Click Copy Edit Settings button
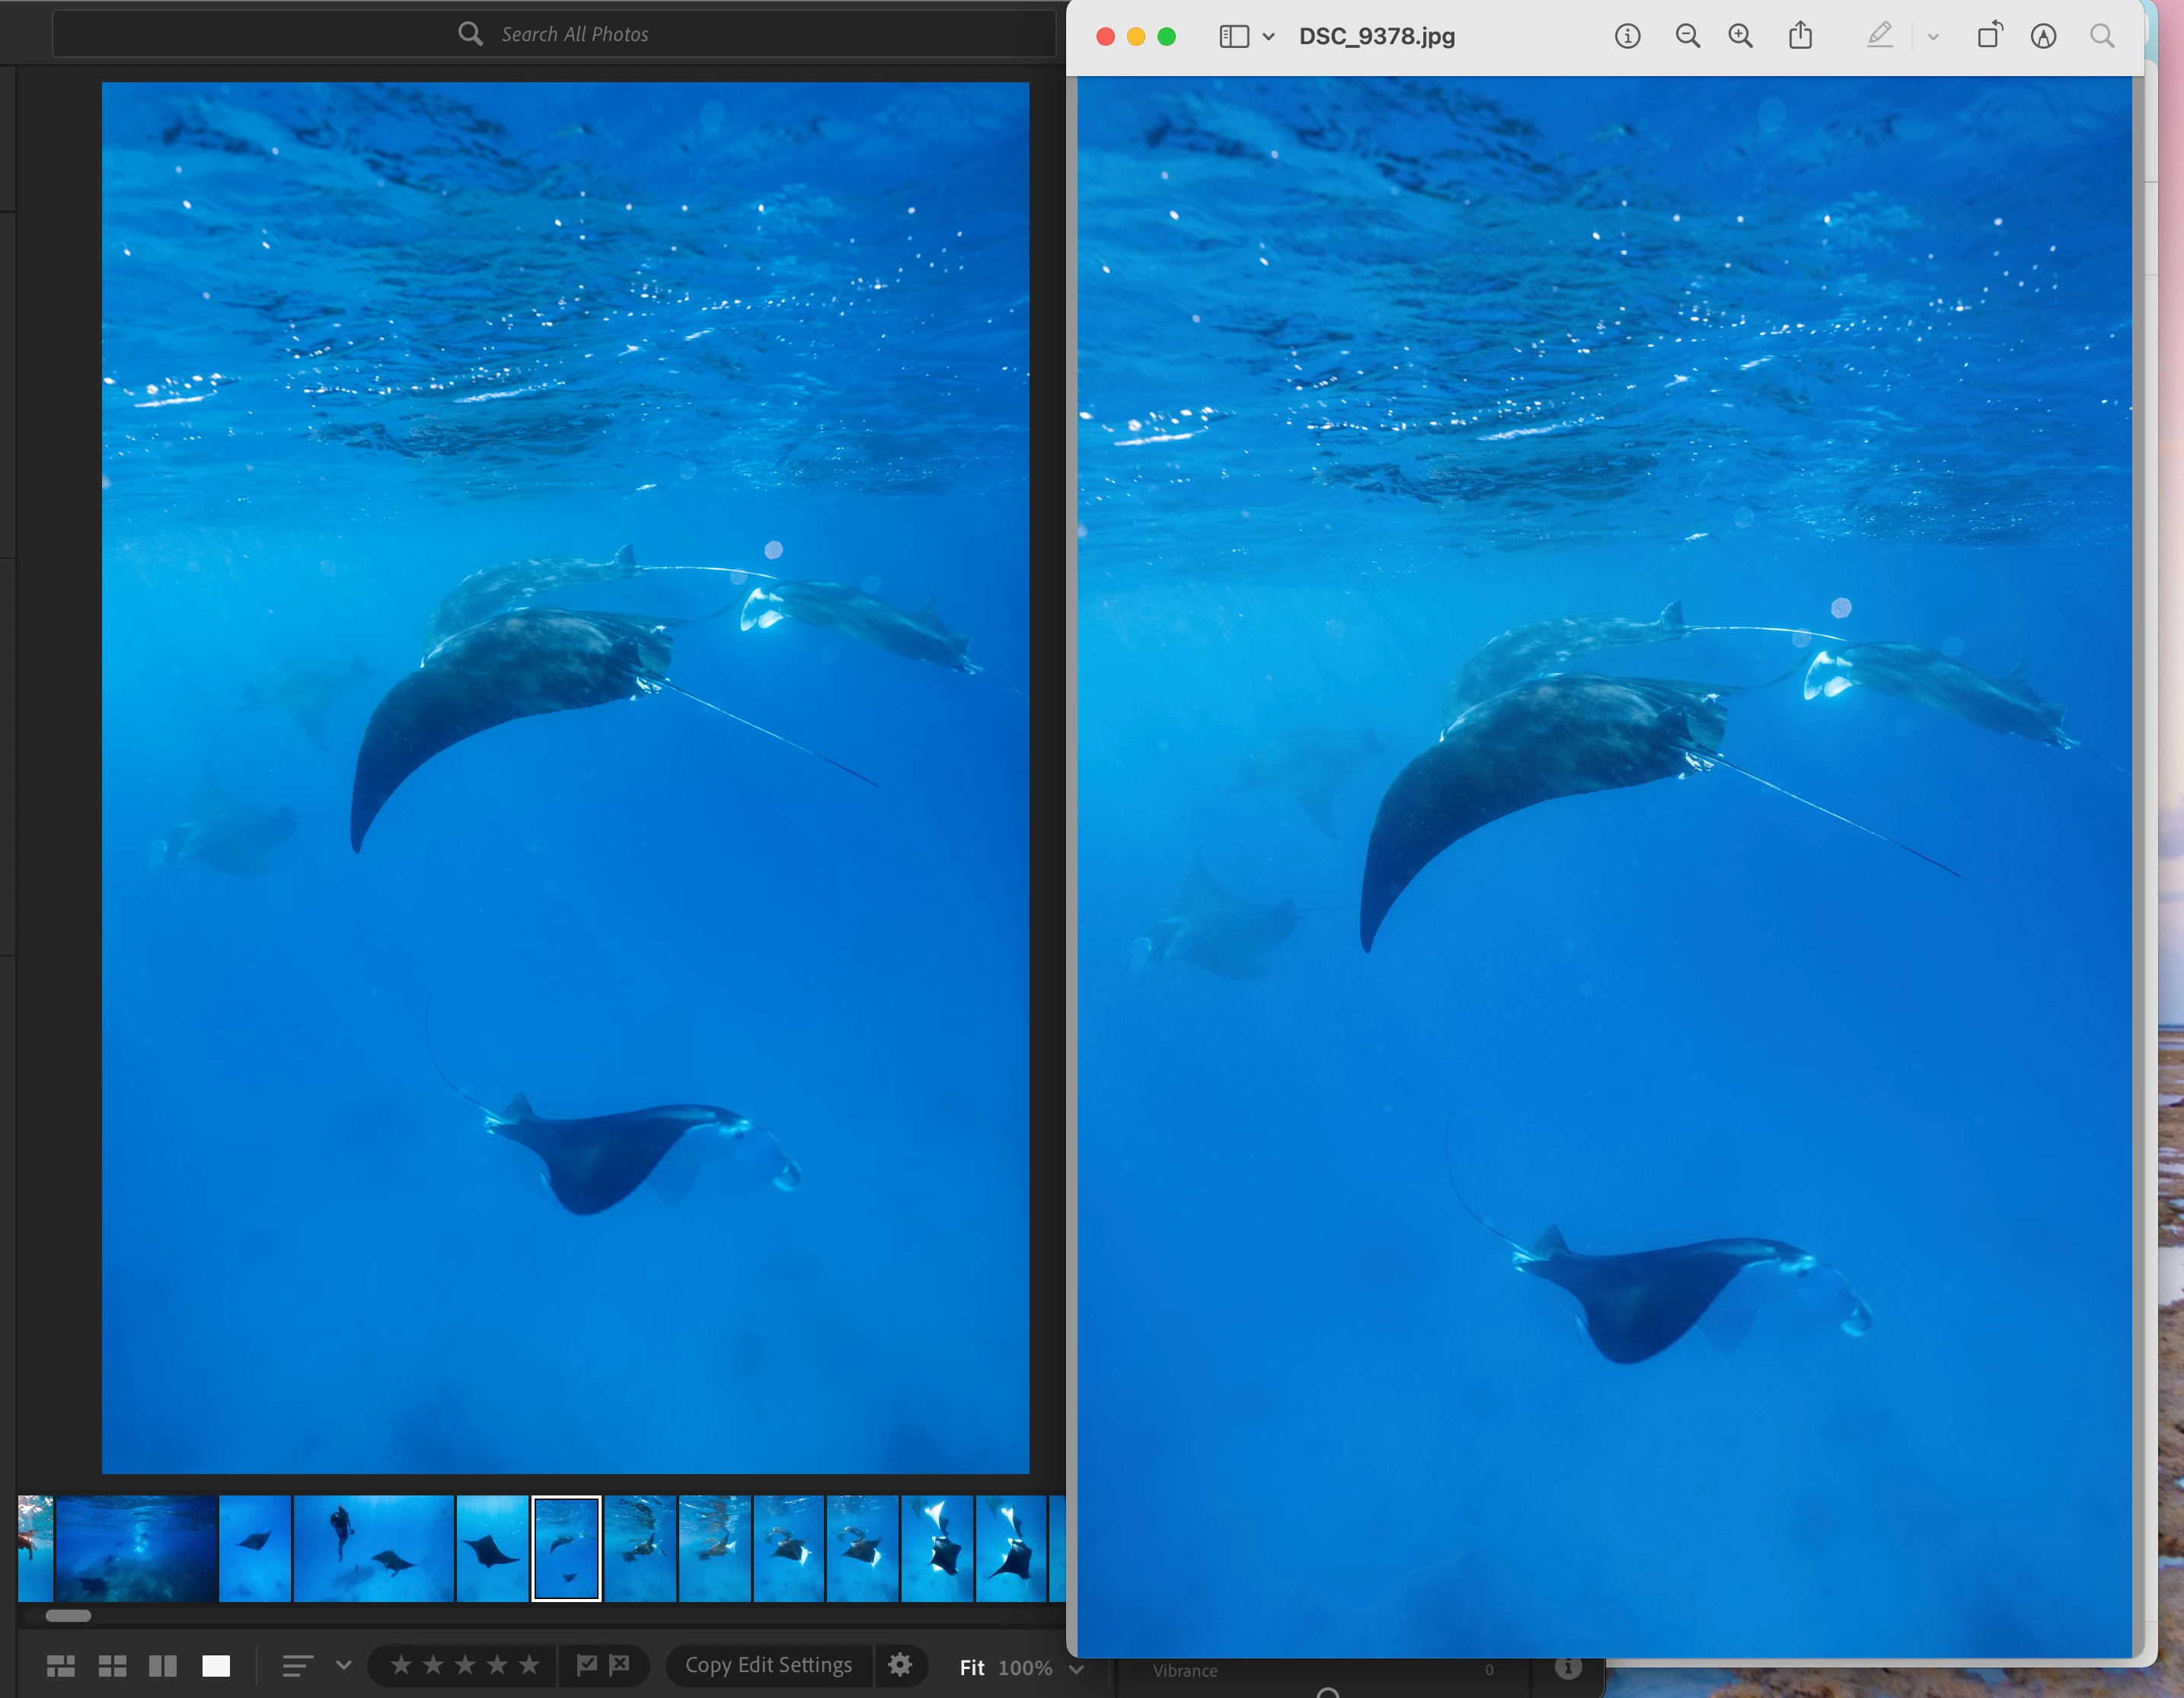Viewport: 2184px width, 1698px height. coord(768,1665)
